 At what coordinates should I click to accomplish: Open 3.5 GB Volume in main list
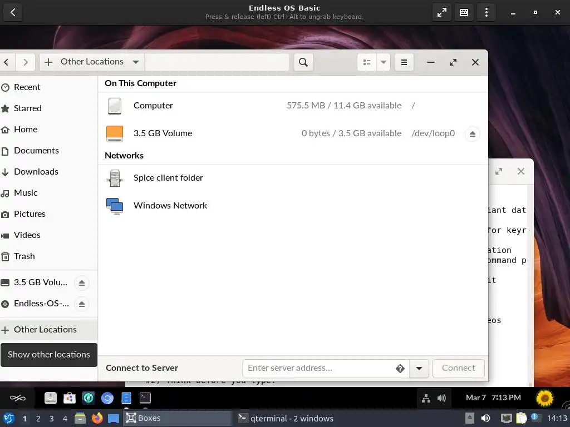(x=293, y=133)
